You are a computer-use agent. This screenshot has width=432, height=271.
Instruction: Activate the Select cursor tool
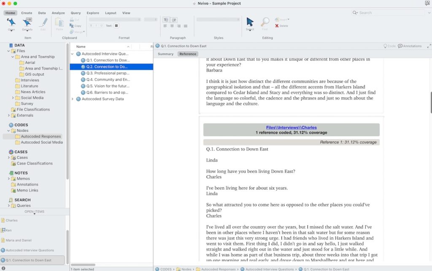coord(250,23)
